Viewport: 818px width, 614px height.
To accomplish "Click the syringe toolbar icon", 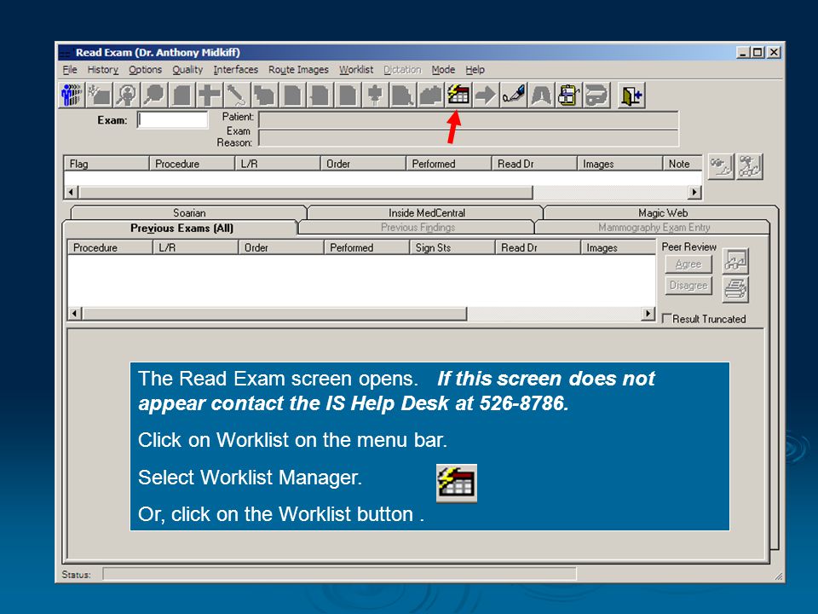I will click(237, 96).
